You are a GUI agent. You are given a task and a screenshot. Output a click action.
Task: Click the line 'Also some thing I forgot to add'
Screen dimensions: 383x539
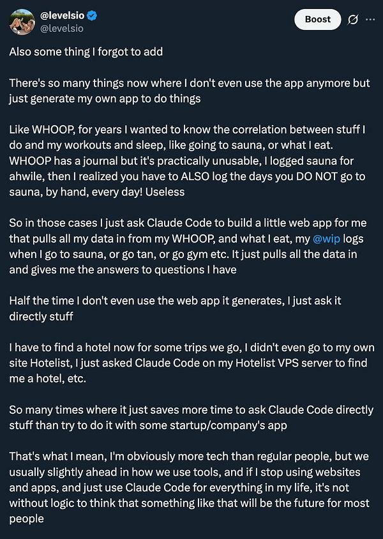click(86, 52)
